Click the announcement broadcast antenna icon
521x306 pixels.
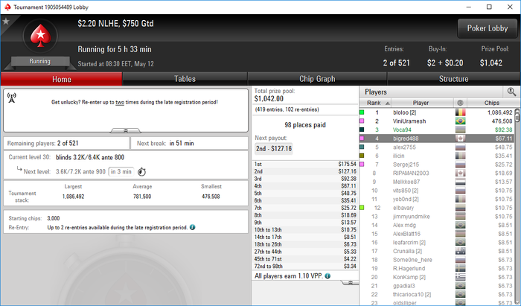click(12, 98)
